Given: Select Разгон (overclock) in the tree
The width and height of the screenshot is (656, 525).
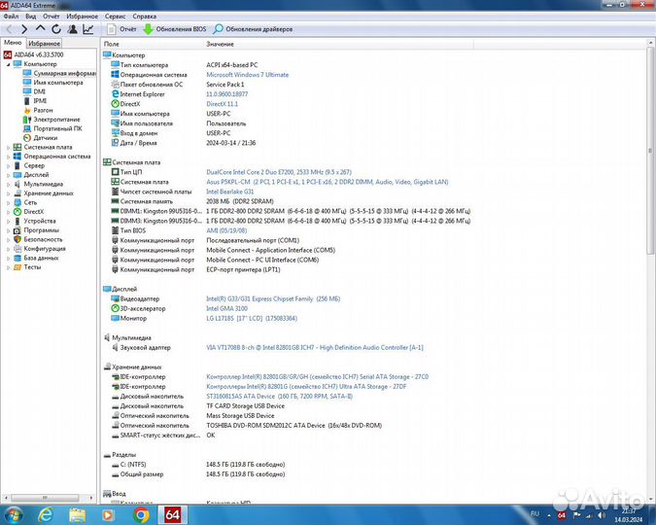Looking at the screenshot, I should (43, 110).
